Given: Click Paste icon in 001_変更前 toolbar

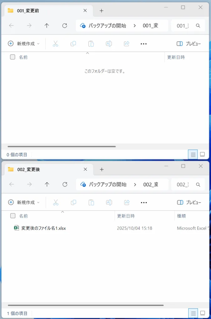Looking at the screenshot, I should click(x=91, y=44).
